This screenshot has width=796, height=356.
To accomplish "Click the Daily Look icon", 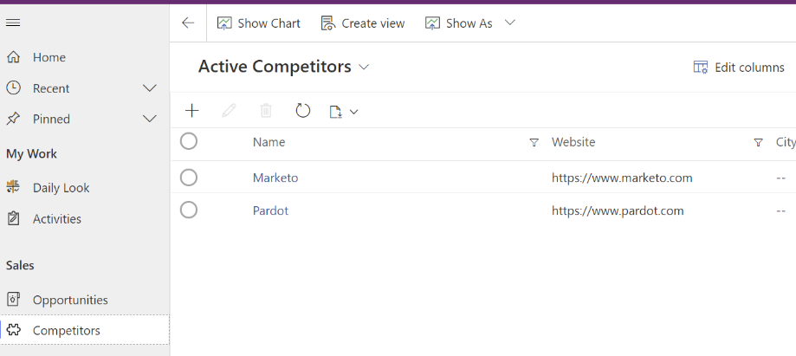I will (13, 187).
